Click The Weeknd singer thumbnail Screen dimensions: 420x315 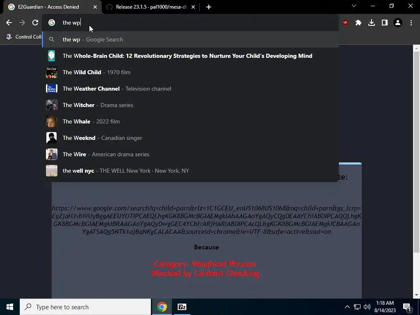[x=51, y=138]
